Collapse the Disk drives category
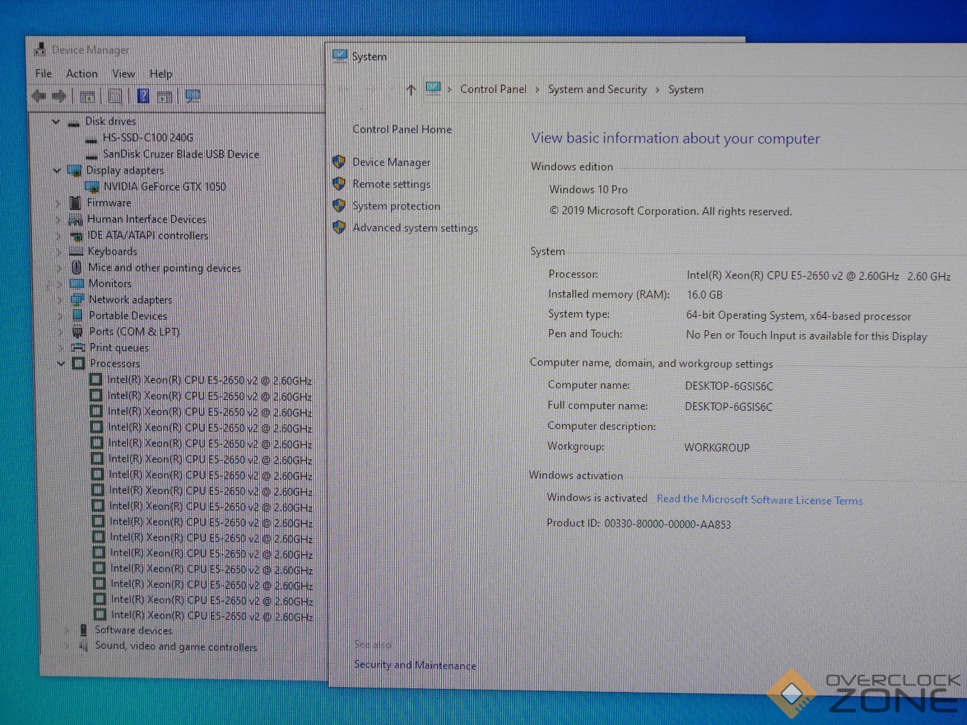 56,122
